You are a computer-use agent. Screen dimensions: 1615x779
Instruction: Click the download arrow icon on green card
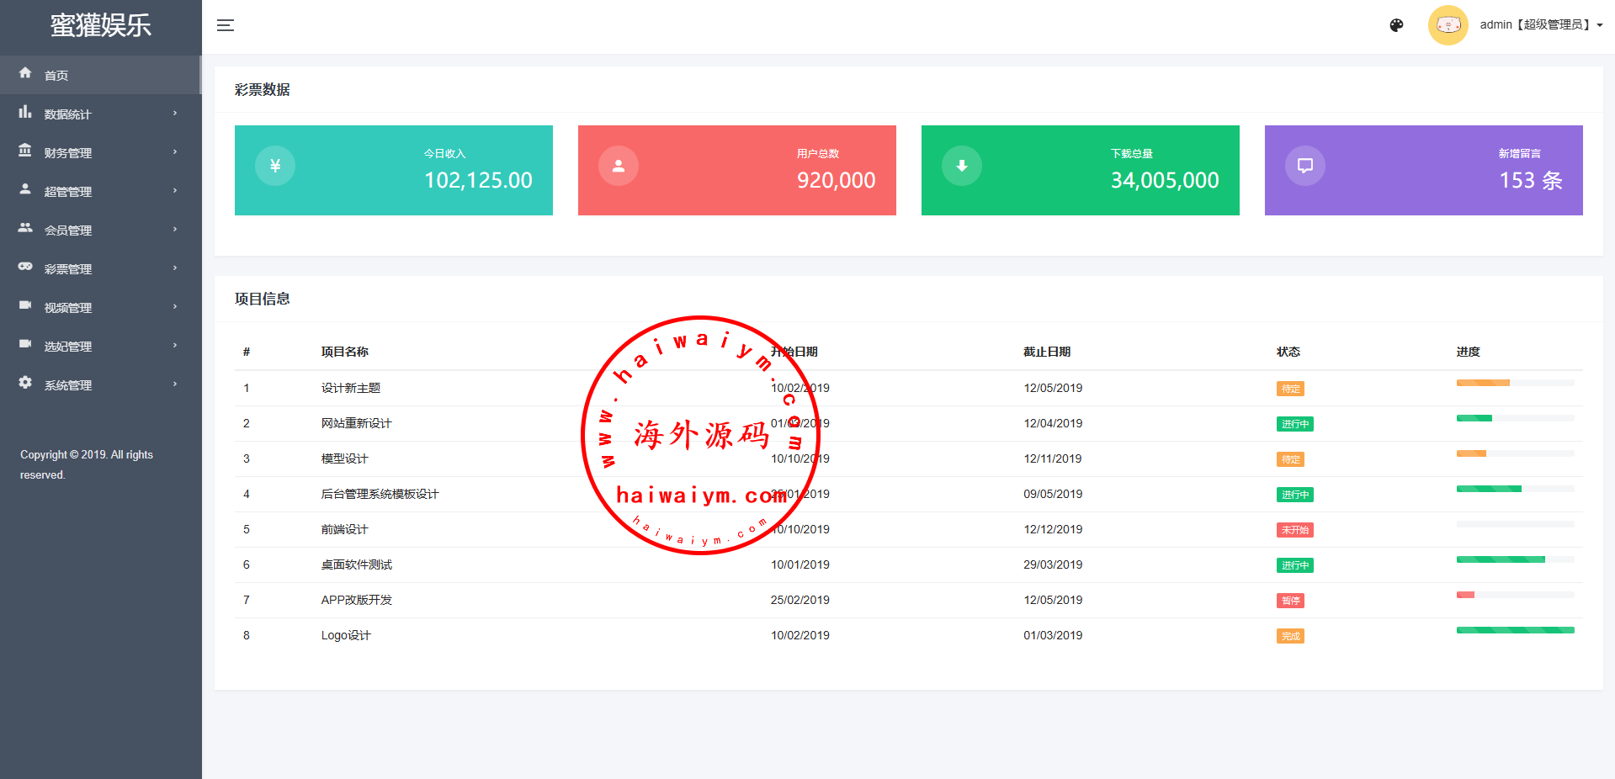[x=962, y=166]
